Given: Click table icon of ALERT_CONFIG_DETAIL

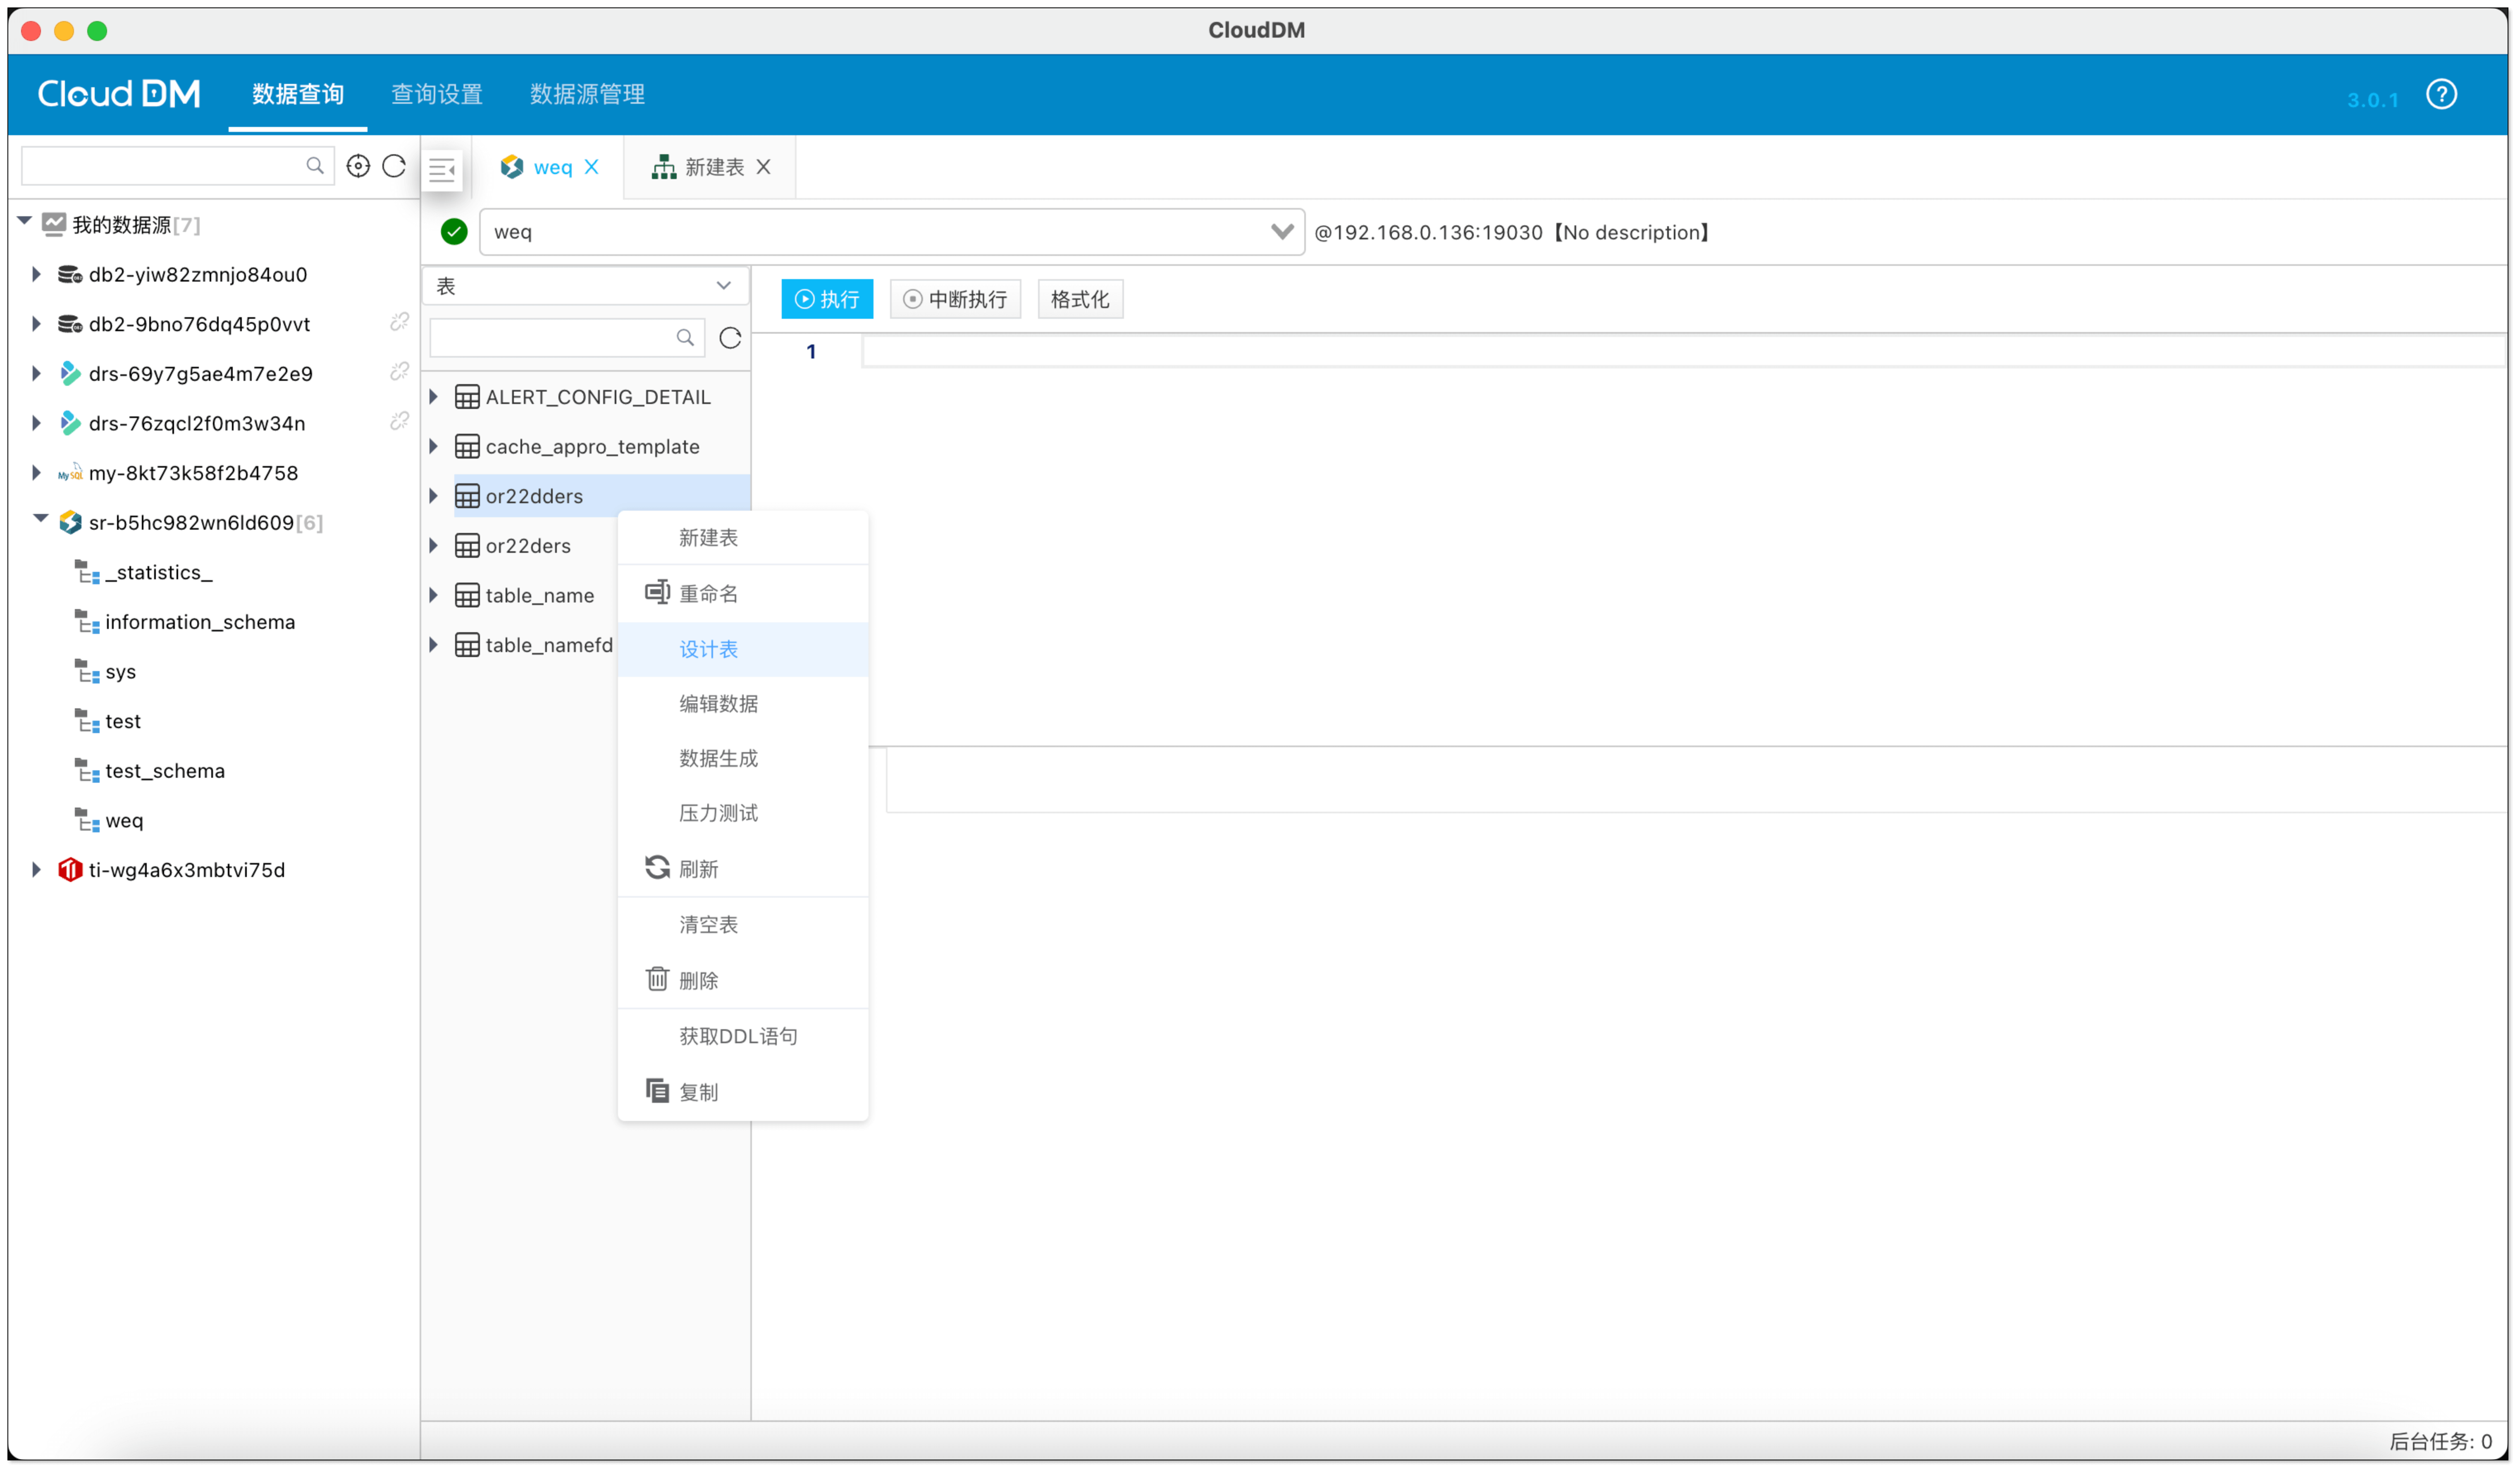Looking at the screenshot, I should [x=467, y=397].
